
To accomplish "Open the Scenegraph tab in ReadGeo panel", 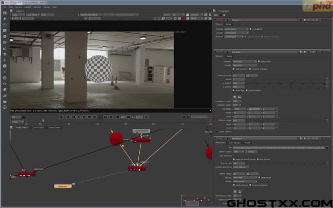I will click(x=235, y=143).
